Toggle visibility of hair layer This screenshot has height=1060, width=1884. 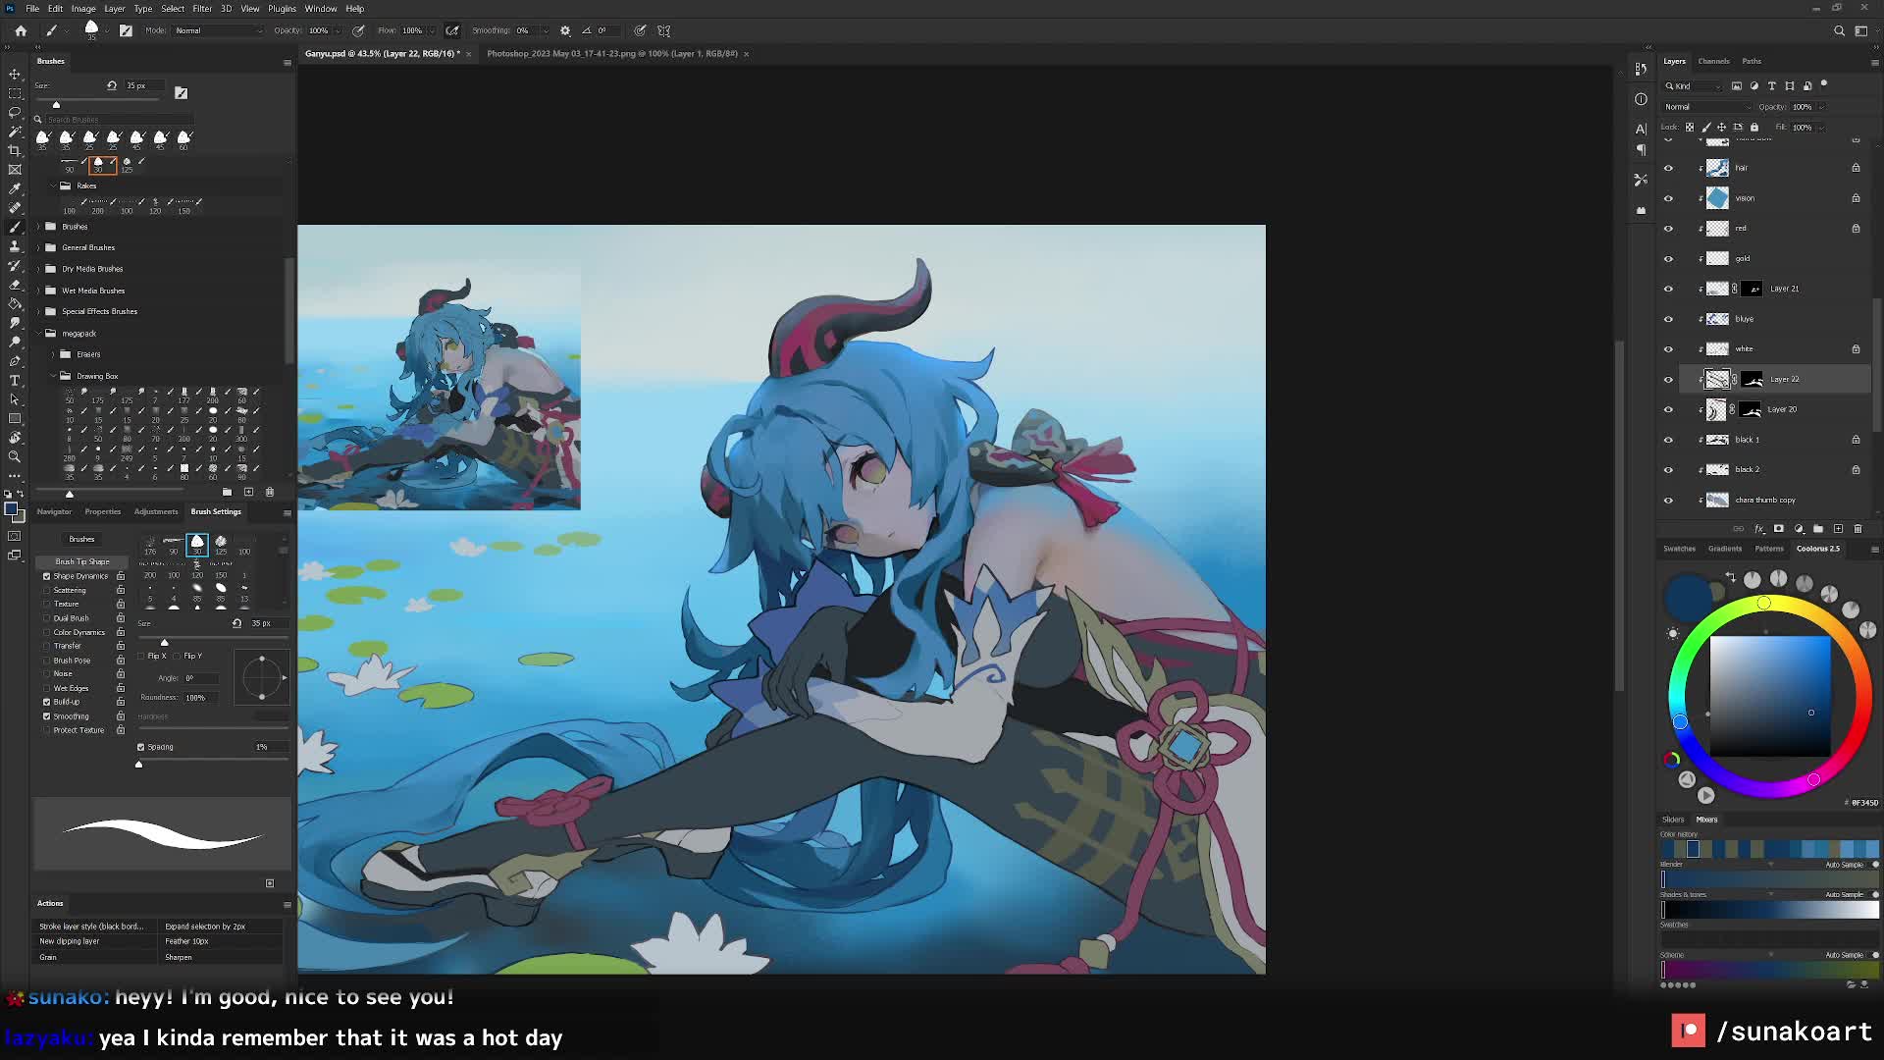[1668, 168]
